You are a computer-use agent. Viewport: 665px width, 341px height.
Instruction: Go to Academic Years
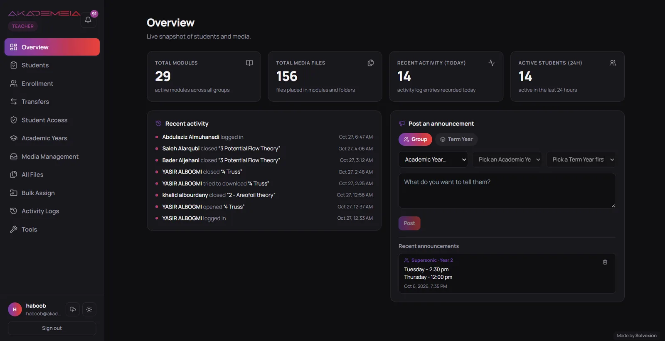click(x=52, y=138)
